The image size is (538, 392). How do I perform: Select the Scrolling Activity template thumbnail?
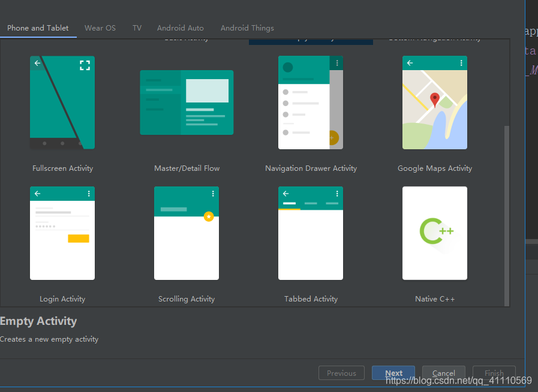point(187,233)
